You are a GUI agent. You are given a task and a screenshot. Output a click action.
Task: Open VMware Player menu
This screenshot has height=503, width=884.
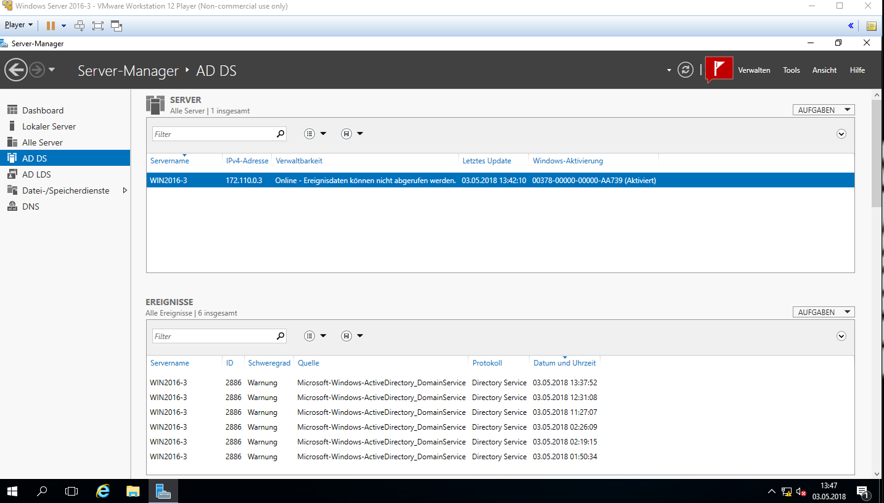click(18, 25)
